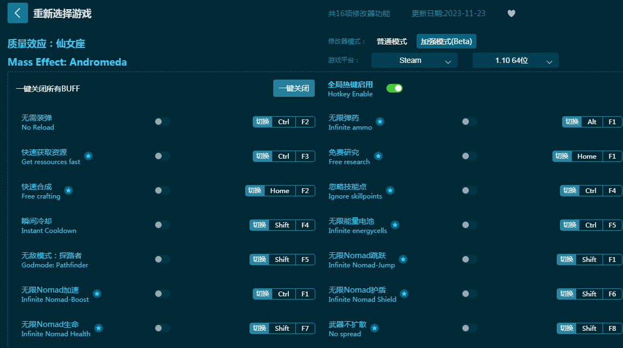Turn on Get ressources fast toggle
The image size is (623, 348).
pos(162,156)
